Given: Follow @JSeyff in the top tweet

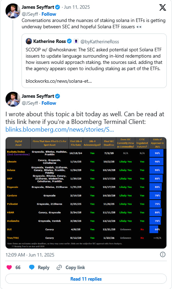Looking at the screenshot, I should tap(49, 14).
